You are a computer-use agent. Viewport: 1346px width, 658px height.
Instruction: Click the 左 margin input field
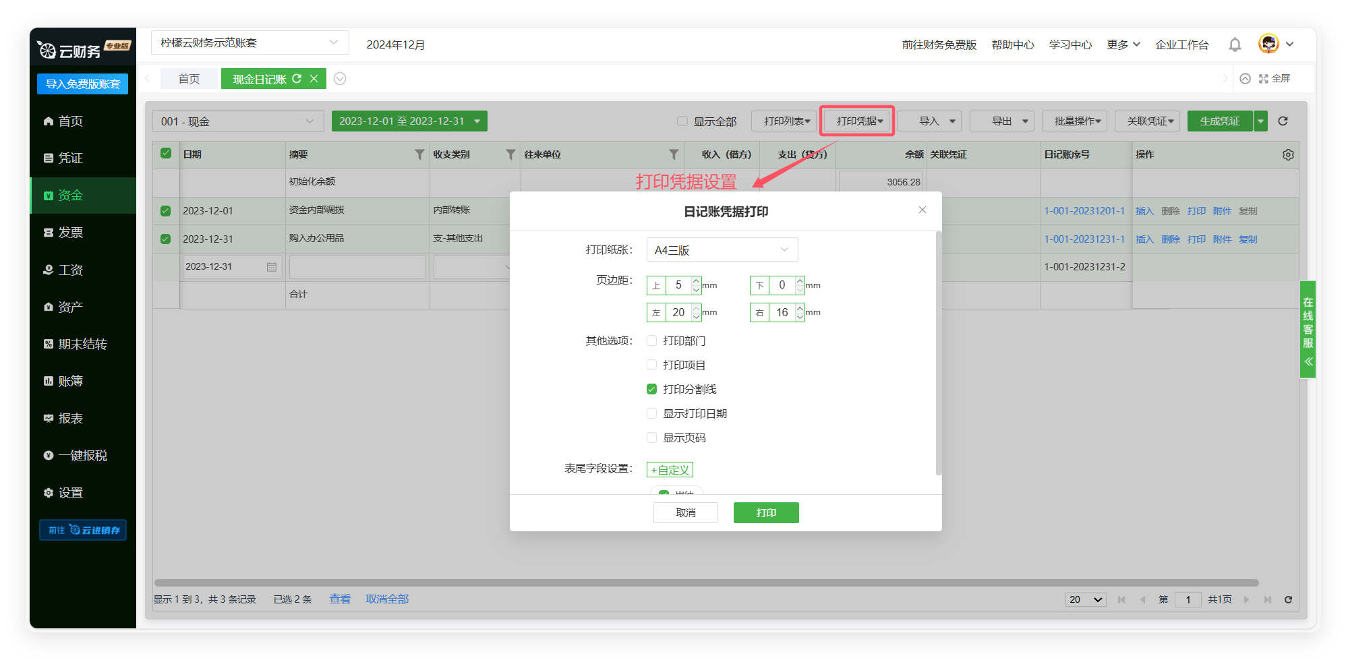pos(678,313)
